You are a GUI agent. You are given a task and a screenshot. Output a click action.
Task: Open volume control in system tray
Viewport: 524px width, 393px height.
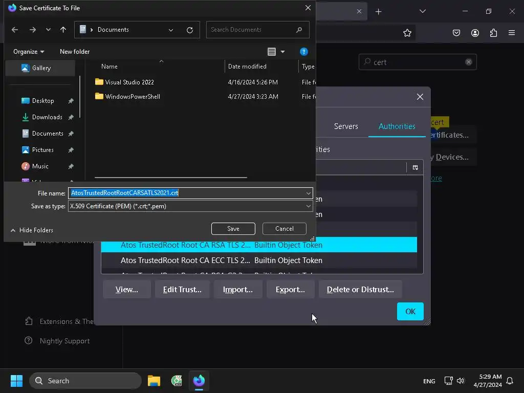[461, 381]
